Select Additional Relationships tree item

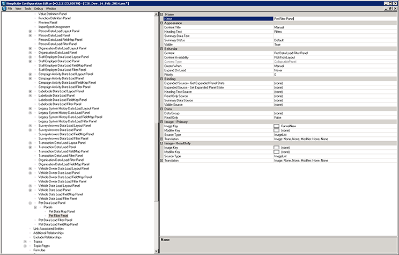coord(48,233)
